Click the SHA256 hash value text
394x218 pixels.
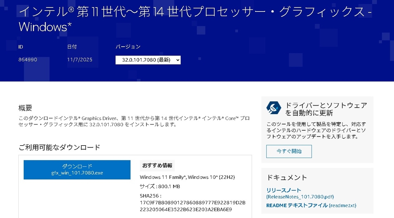(193, 206)
